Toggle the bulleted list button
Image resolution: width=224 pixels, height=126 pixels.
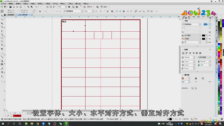117,11
